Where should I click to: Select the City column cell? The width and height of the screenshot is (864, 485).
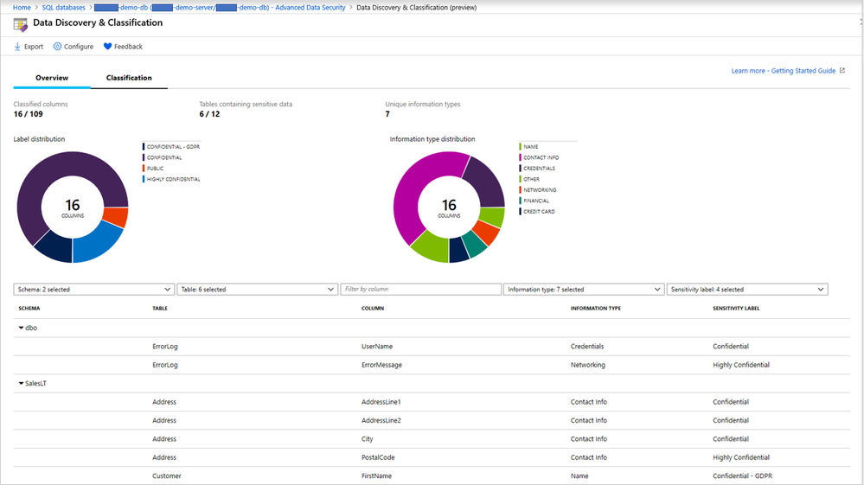(367, 439)
